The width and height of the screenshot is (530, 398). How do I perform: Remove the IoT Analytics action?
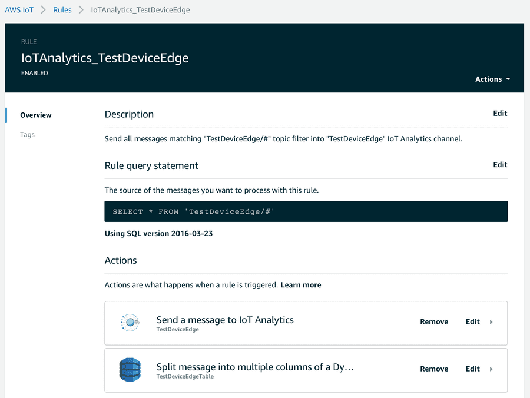pyautogui.click(x=434, y=322)
